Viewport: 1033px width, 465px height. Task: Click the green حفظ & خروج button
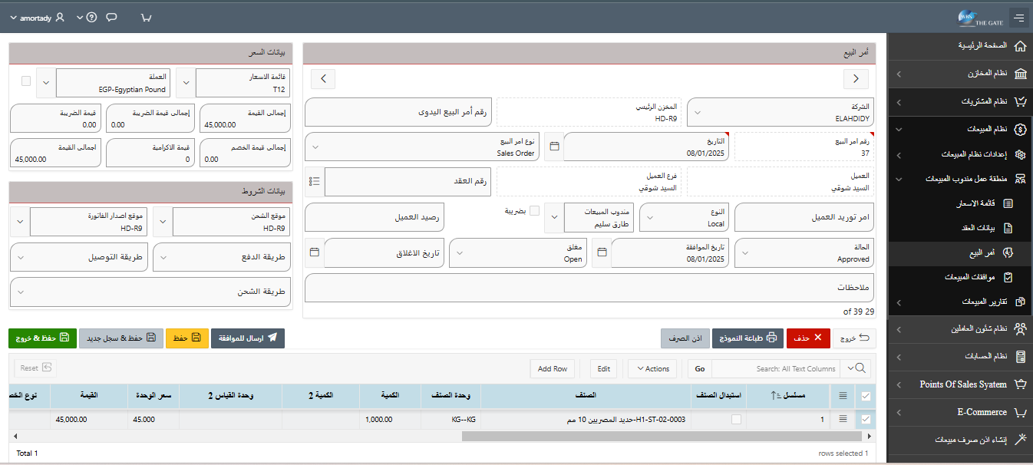click(42, 338)
